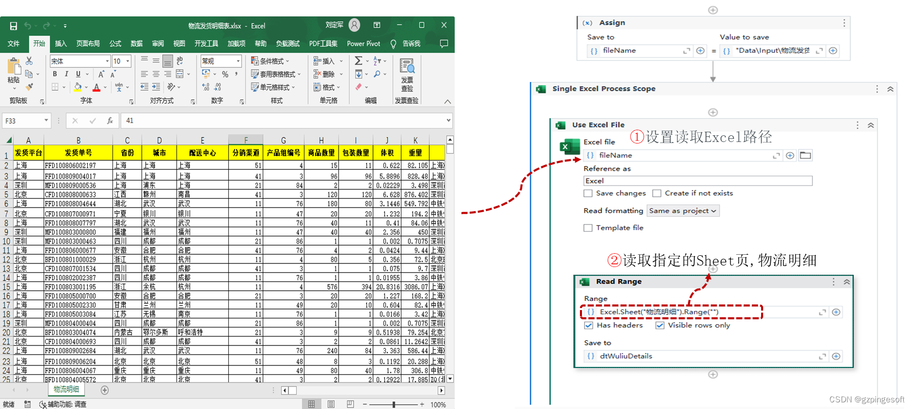
Task: Click the Clear eraser icon
Action: (x=358, y=87)
